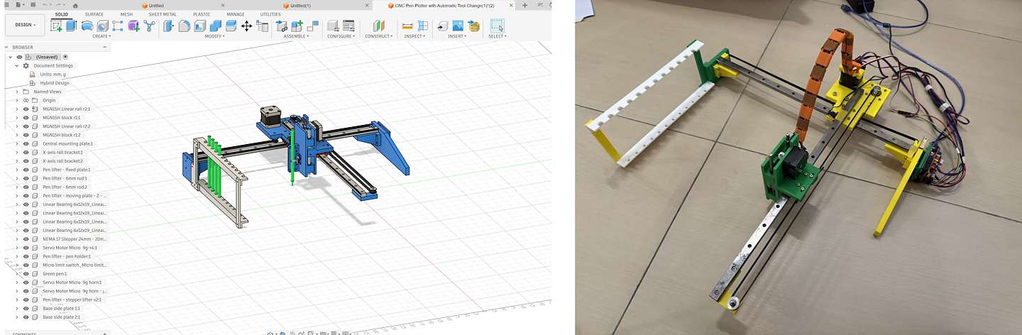
Task: Expand the Named Views folder
Action: pos(17,92)
